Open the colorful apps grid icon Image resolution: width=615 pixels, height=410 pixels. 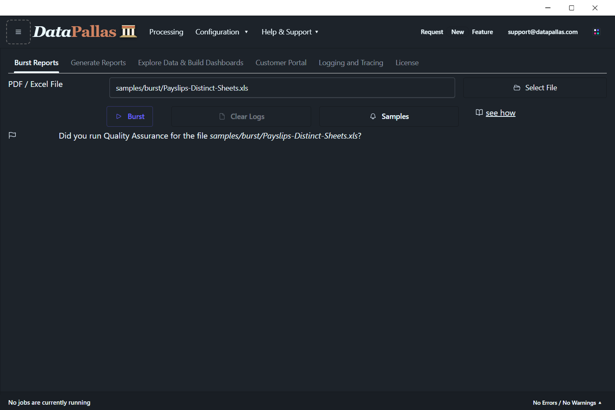597,32
